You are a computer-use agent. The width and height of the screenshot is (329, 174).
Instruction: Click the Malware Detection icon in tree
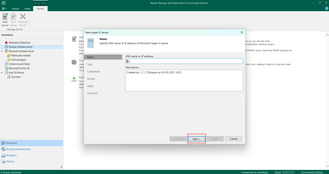6,43
